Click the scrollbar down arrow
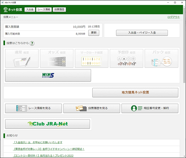The width and height of the screenshot is (186, 158). point(184,156)
